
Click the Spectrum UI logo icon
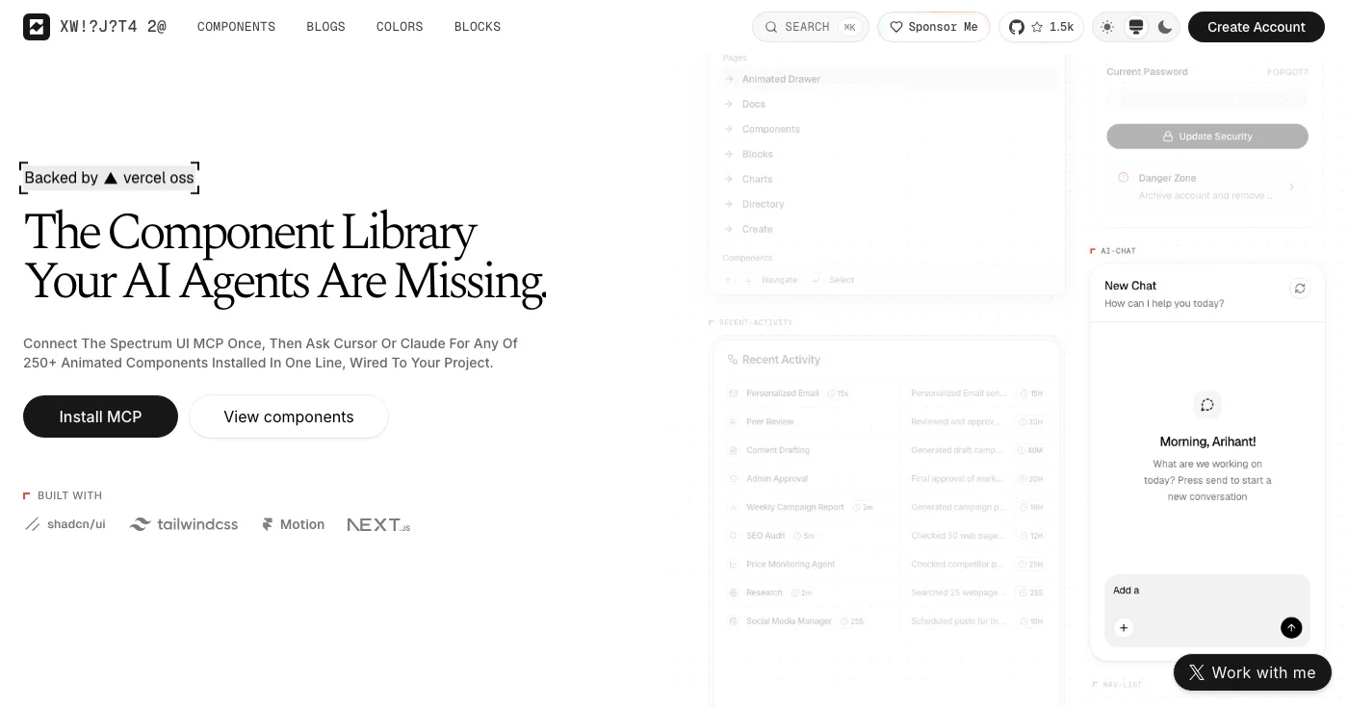coord(37,27)
